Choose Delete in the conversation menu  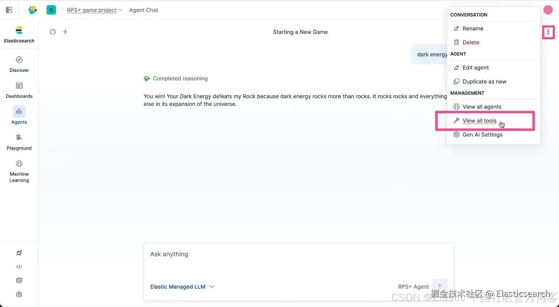[x=471, y=43]
